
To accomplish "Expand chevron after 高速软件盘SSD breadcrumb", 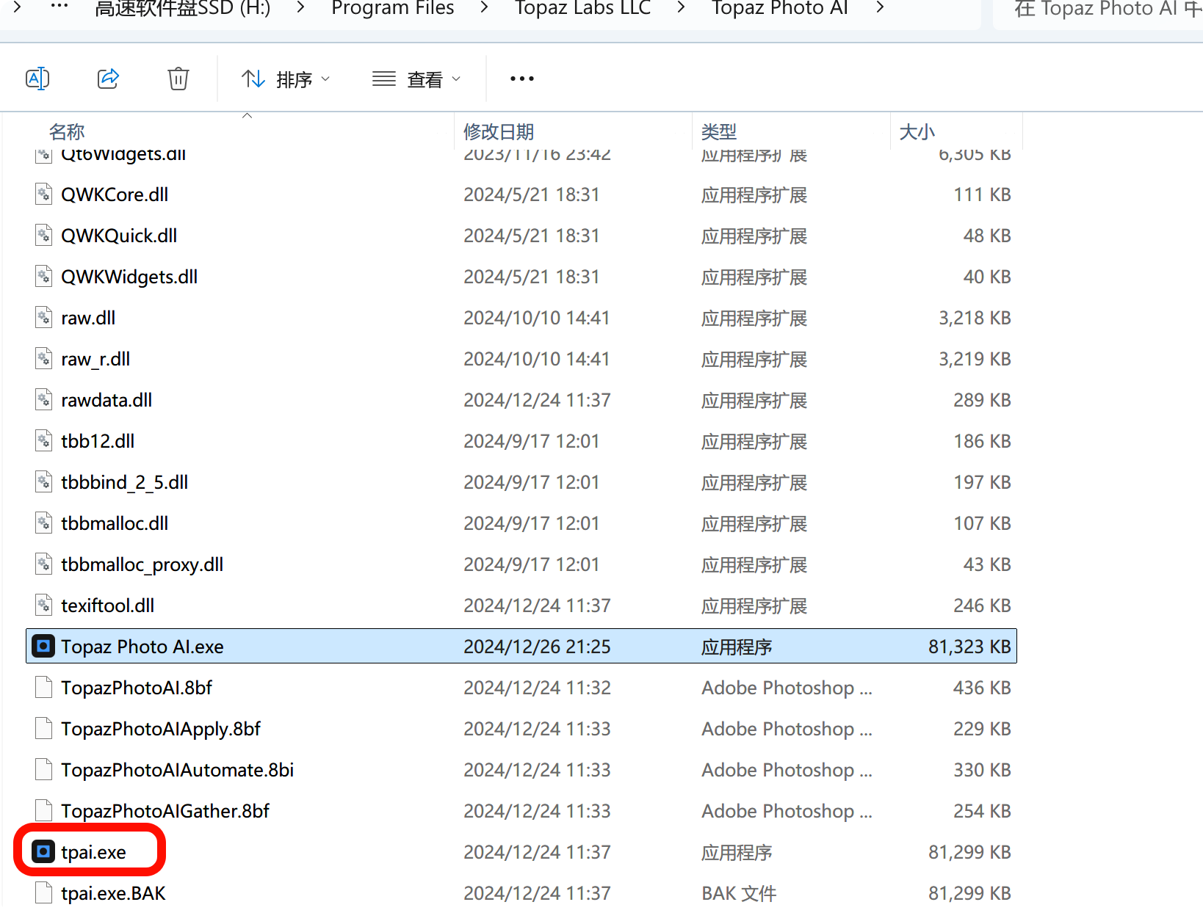I will tap(300, 7).
